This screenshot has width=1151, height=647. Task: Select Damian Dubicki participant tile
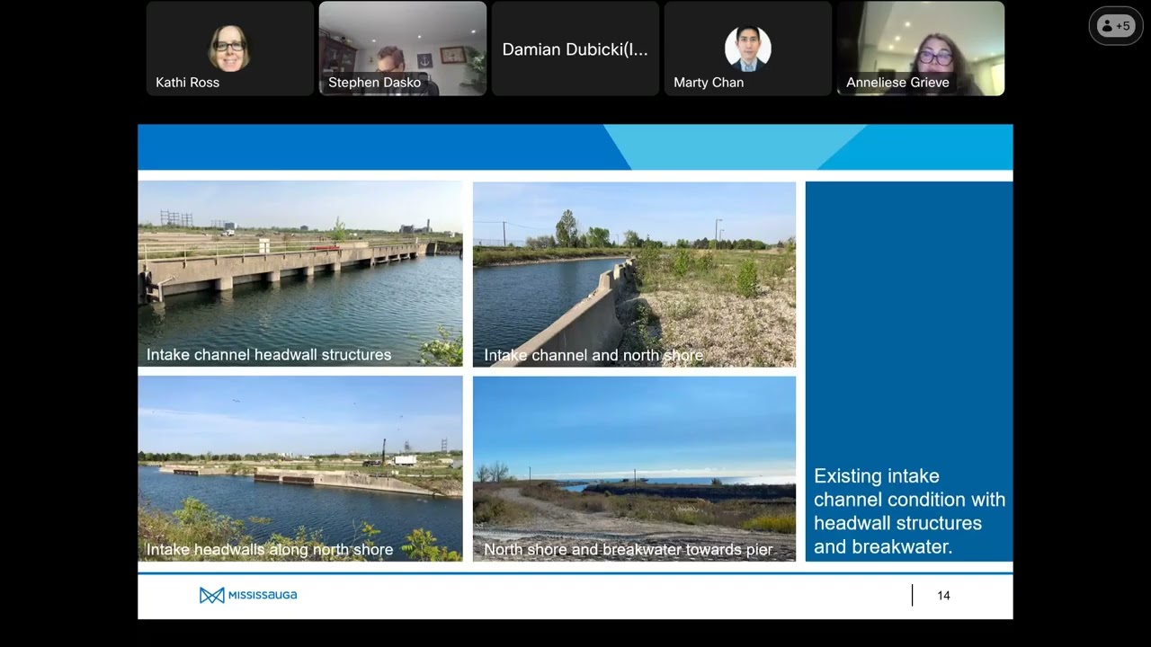[x=575, y=49]
